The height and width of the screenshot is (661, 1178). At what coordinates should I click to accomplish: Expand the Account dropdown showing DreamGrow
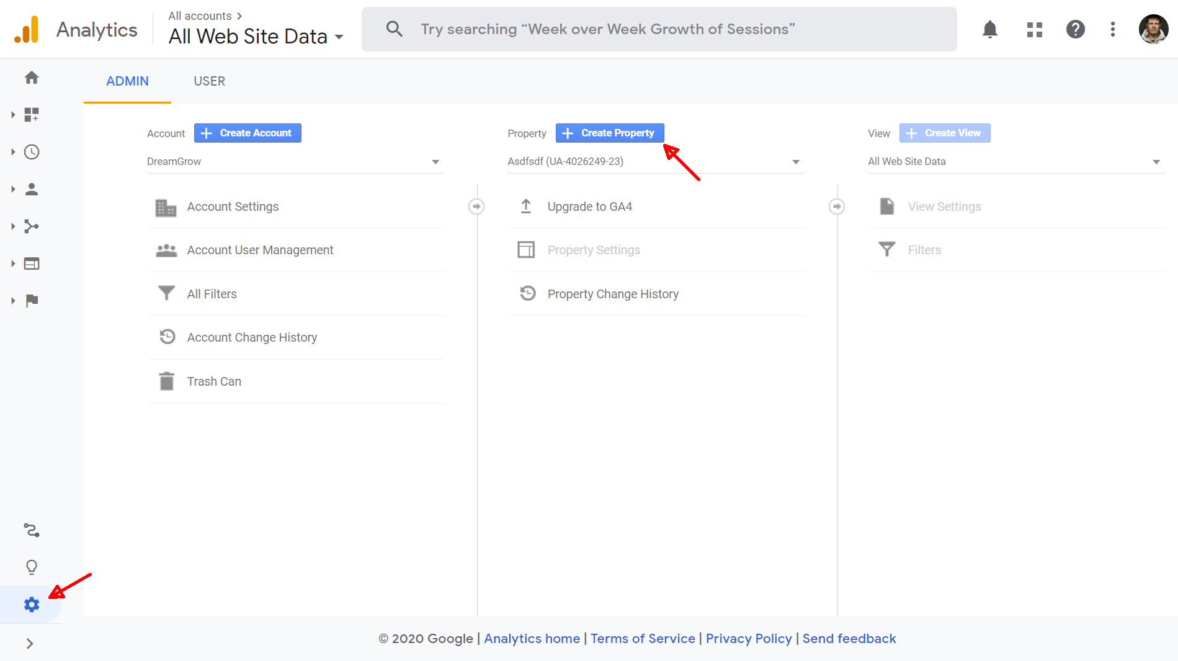point(295,161)
